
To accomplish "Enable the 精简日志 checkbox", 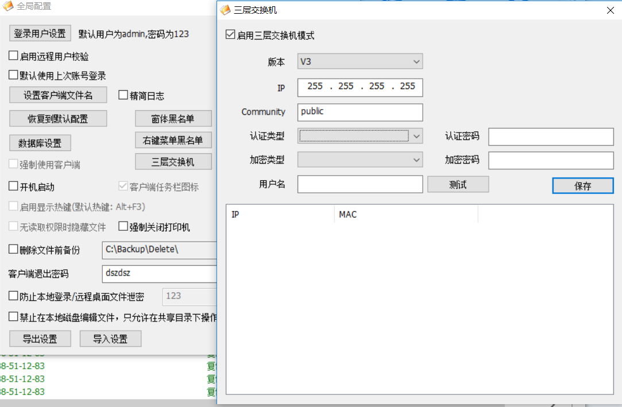I will [123, 95].
